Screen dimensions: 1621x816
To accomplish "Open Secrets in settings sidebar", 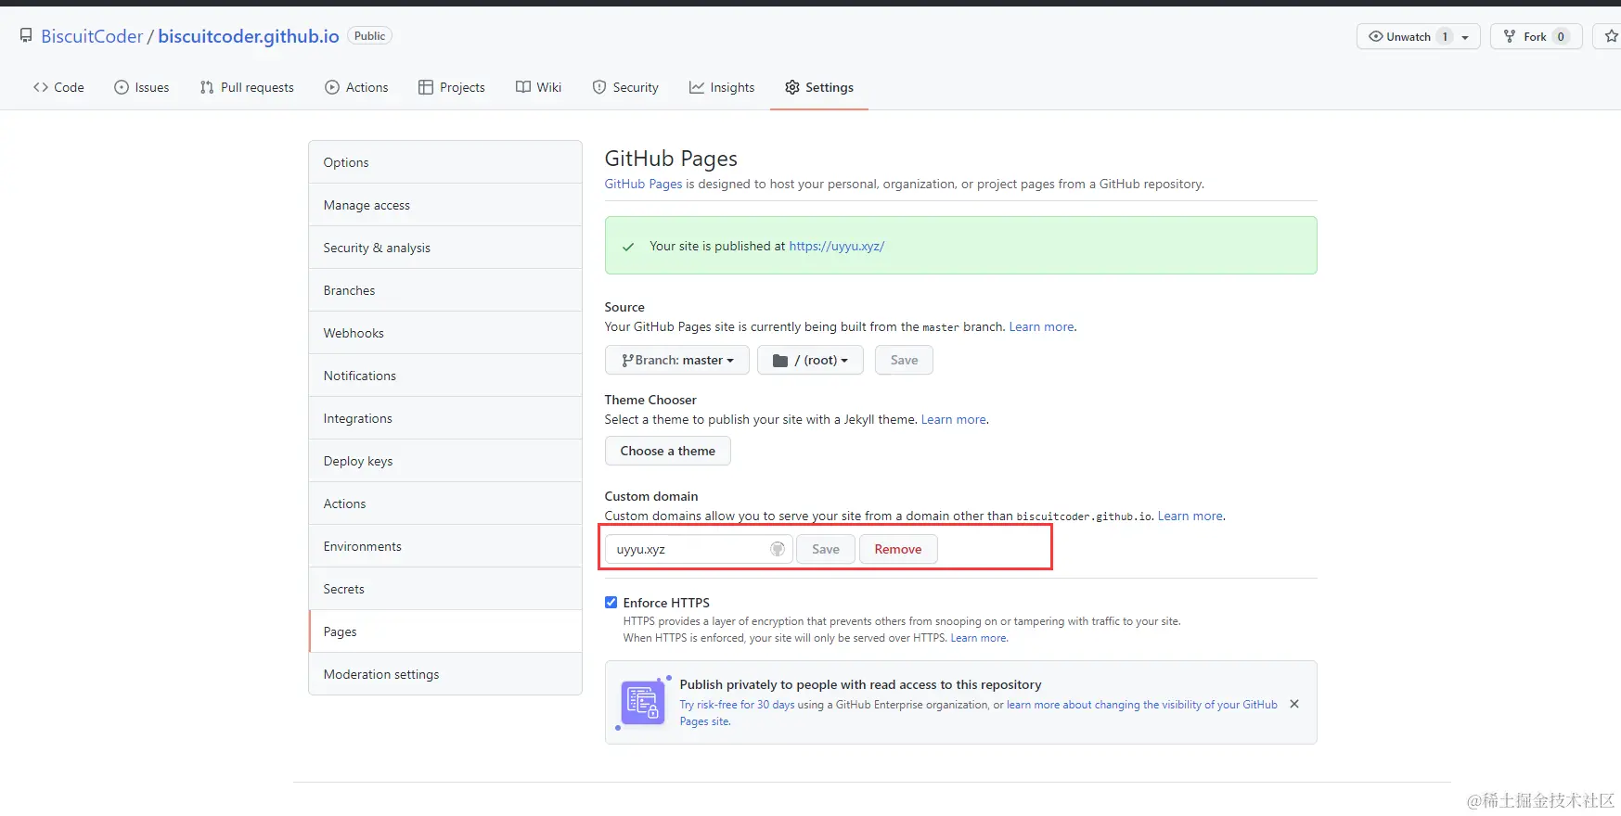I will (x=445, y=589).
